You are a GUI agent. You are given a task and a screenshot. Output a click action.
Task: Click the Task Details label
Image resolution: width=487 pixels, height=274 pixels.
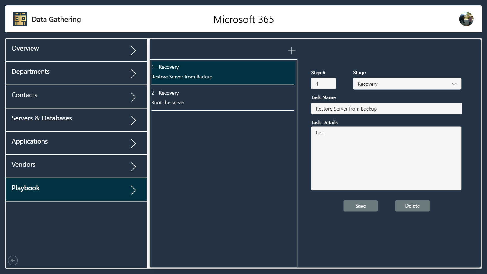point(324,123)
